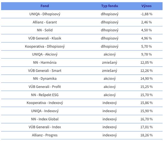This screenshot has width=165, height=141.
Task: Click the NN - Solid row name
Action: tap(45, 30)
